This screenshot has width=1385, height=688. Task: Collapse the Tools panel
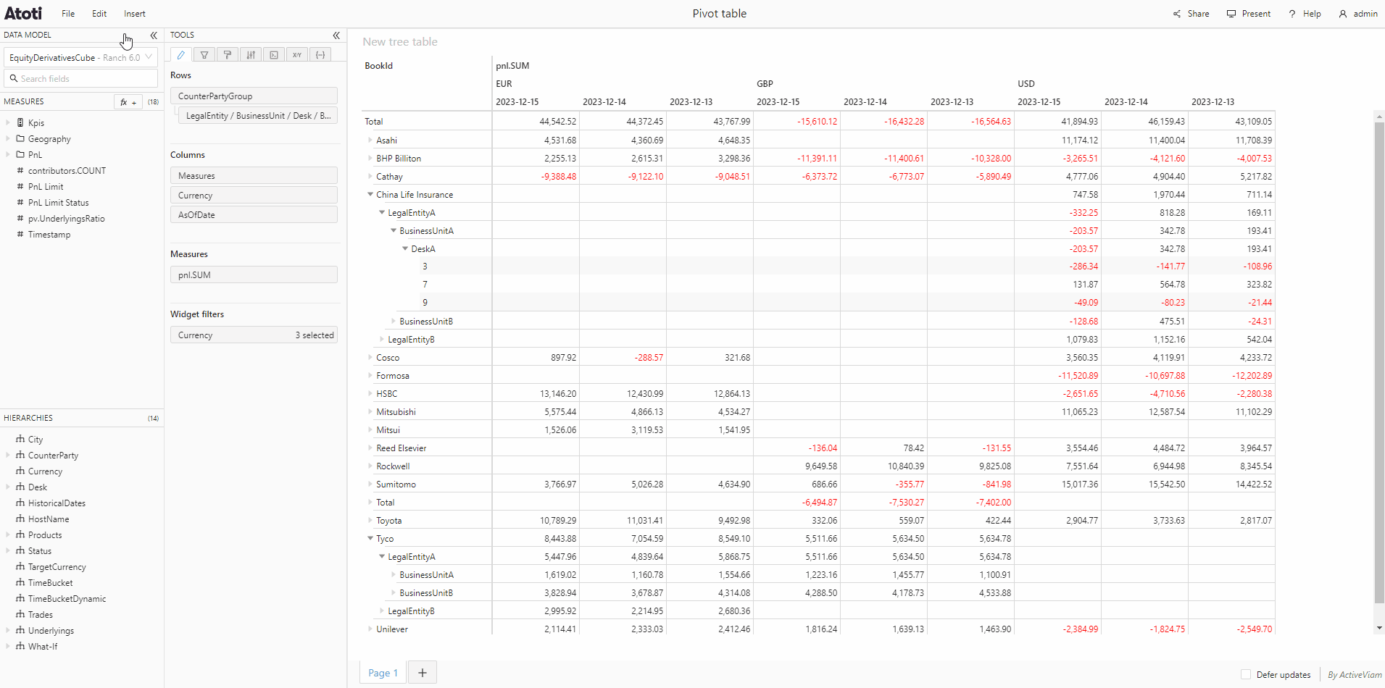[336, 35]
